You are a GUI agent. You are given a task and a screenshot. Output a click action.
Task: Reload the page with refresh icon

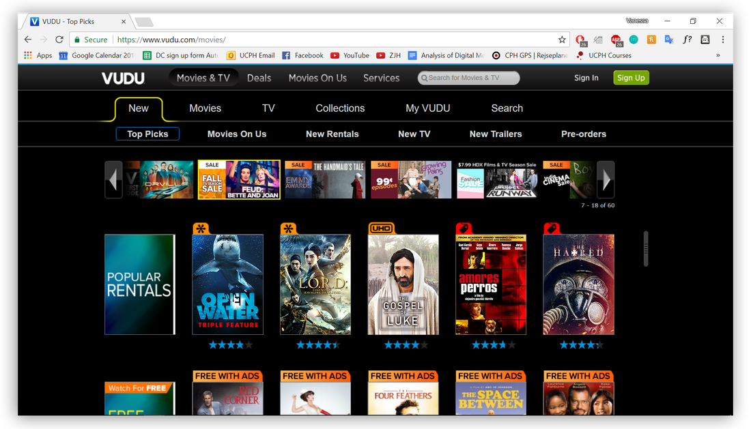59,40
